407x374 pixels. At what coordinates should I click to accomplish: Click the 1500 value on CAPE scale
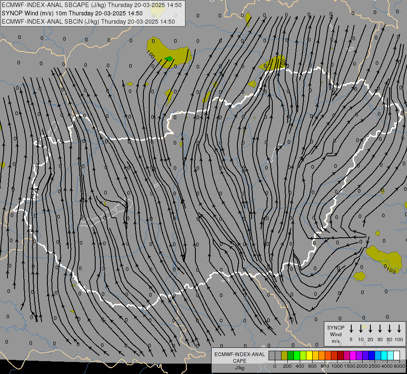tap(350, 366)
